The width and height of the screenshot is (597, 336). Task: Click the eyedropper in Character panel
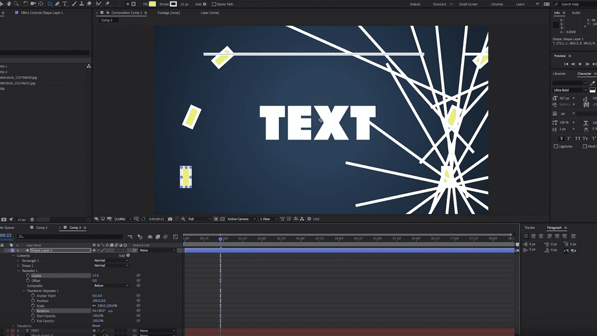(593, 83)
